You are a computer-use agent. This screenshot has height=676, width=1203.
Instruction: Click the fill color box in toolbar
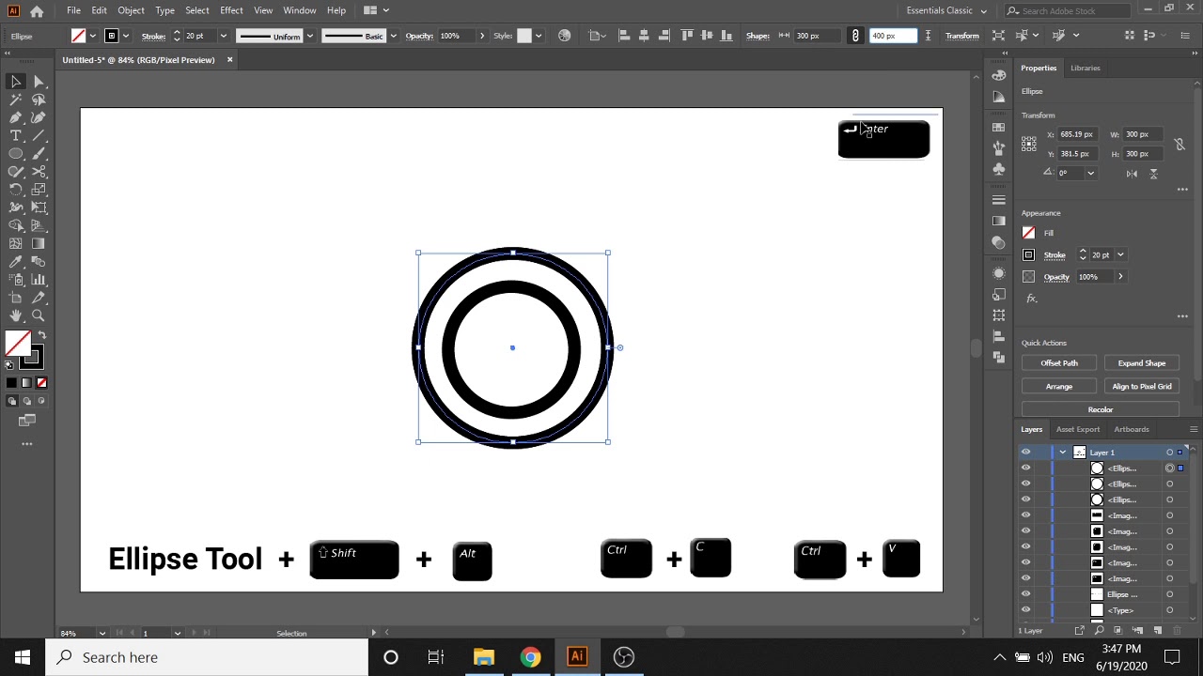pos(17,344)
